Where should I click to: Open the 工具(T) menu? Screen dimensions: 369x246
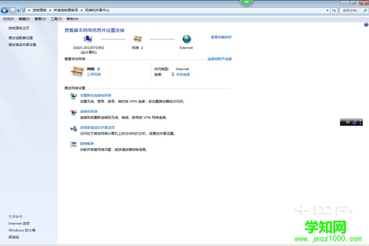pos(56,19)
